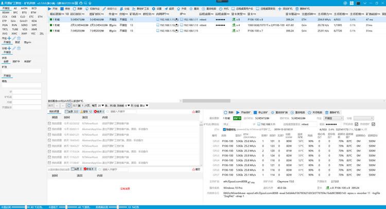Click the trash icon at top toolbar's right end
Screen dimensions: 386x209
(297, 9)
